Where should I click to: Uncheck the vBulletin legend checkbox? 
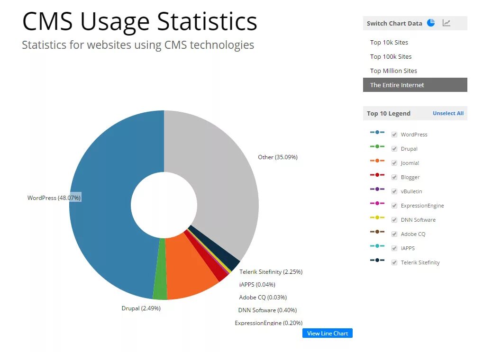click(394, 191)
